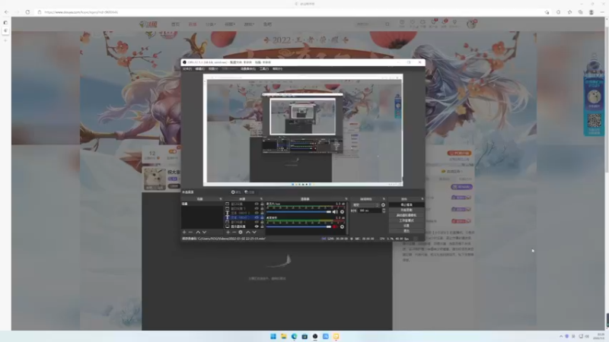The height and width of the screenshot is (342, 609).
Task: Click Start Virtual Camera in OBS Controls
Action: [x=407, y=215]
